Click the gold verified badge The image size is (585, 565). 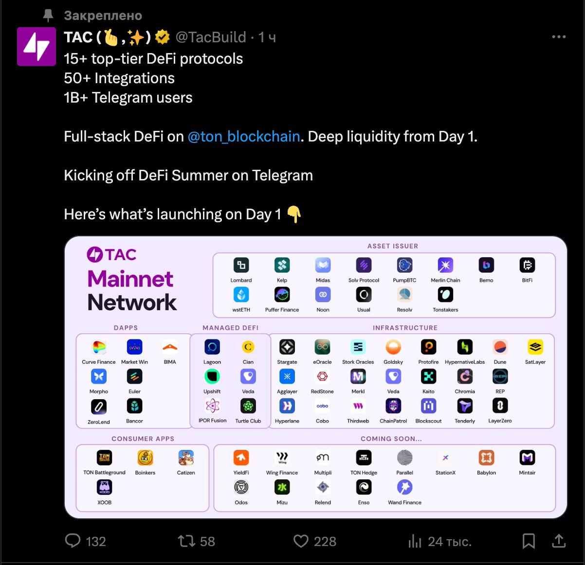[162, 37]
